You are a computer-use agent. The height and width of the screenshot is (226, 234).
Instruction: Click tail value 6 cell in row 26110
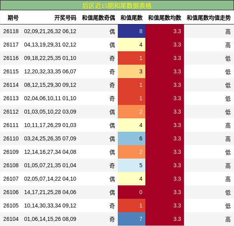[x=132, y=138]
